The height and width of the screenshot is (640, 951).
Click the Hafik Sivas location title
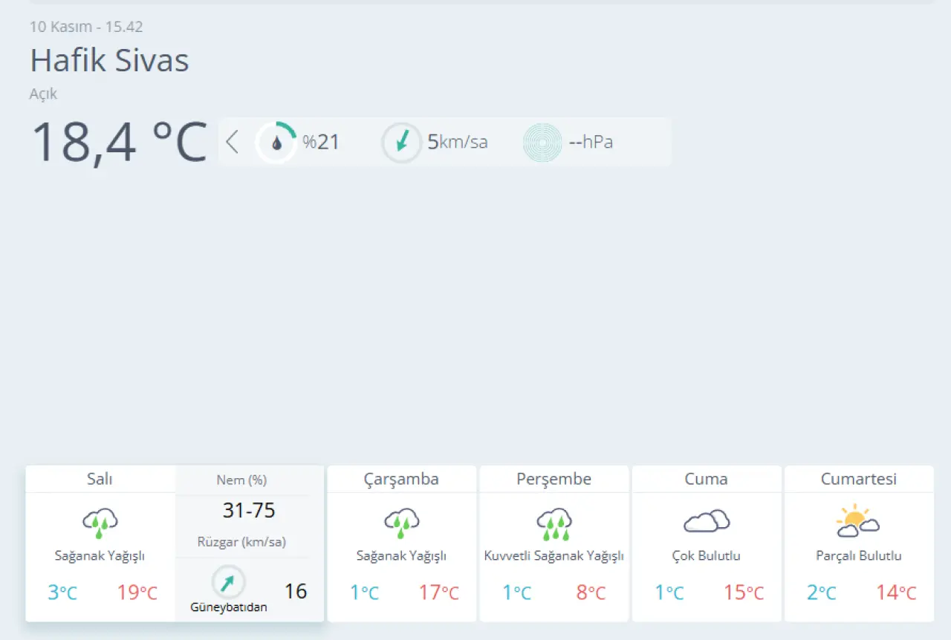[x=109, y=60]
